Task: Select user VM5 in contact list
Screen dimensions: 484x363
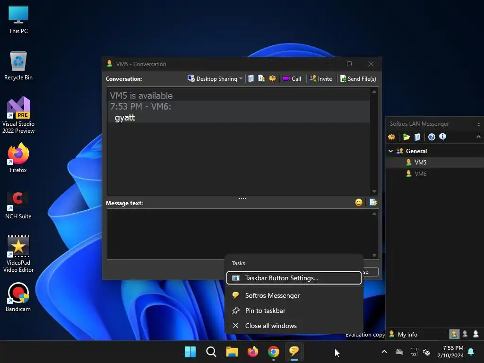Action: tap(435, 163)
